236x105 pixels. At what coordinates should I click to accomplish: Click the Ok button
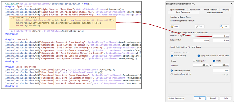(x=200, y=98)
